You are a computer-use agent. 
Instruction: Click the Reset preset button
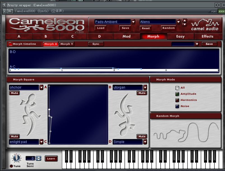[146, 28]
